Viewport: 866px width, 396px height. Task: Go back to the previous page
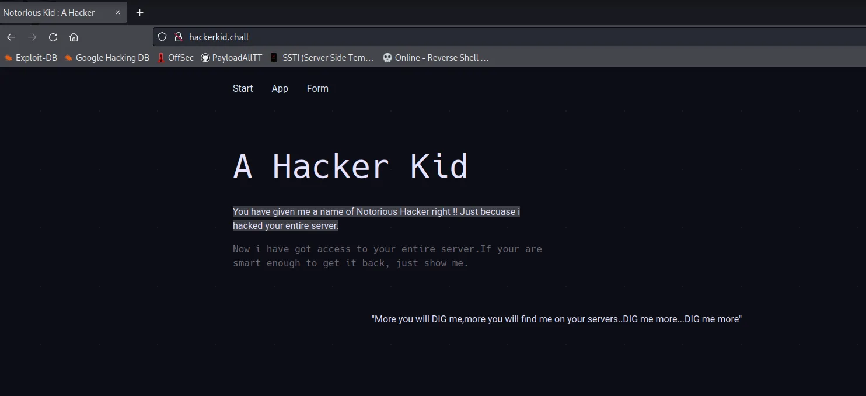click(11, 37)
